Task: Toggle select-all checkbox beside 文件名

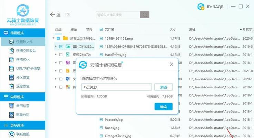Action: [101, 29]
